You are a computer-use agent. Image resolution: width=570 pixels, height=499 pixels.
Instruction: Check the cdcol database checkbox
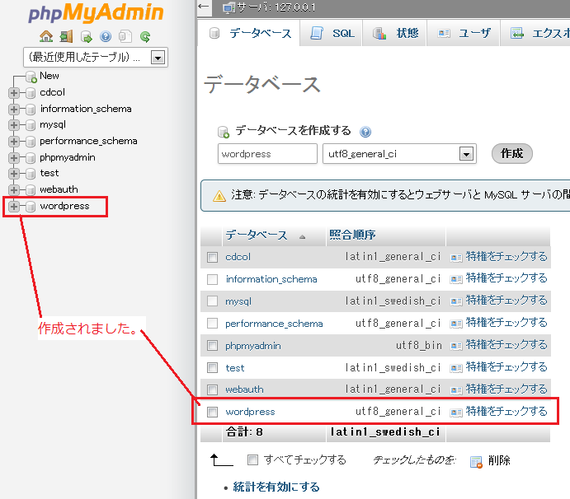click(x=212, y=257)
